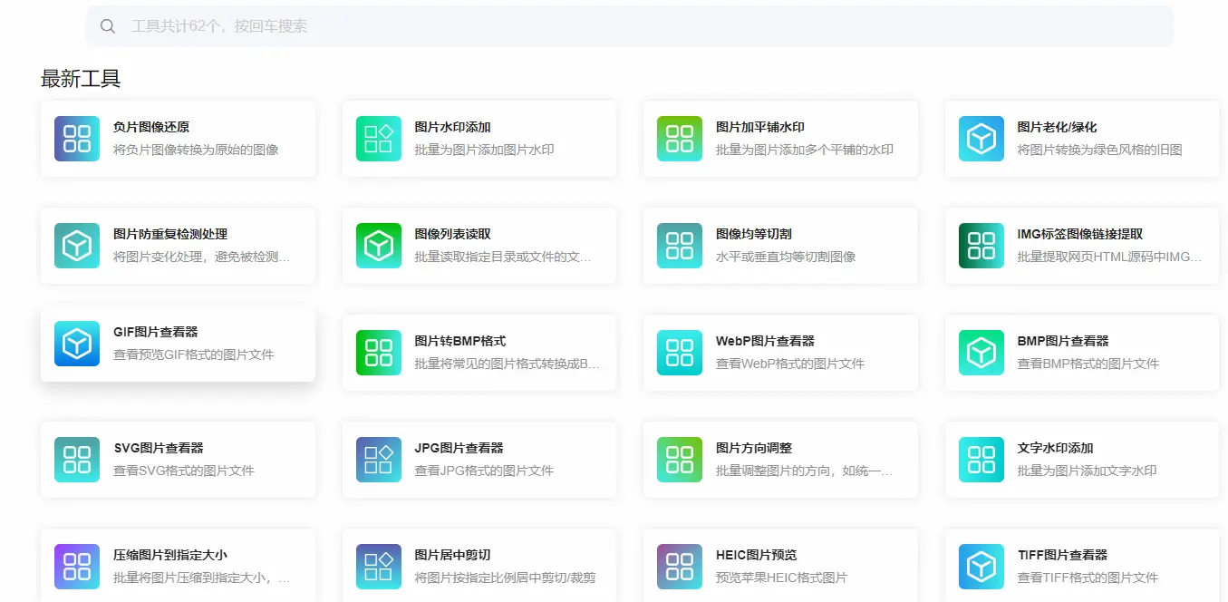The width and height of the screenshot is (1228, 602).
Task: Open the SVG图片查看器 tool
Action: click(x=178, y=460)
